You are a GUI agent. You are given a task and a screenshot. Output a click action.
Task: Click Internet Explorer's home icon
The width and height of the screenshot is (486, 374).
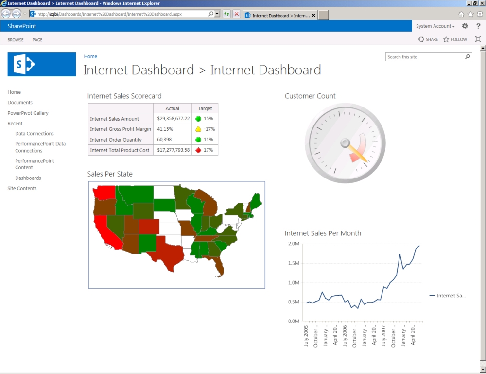[x=461, y=14]
